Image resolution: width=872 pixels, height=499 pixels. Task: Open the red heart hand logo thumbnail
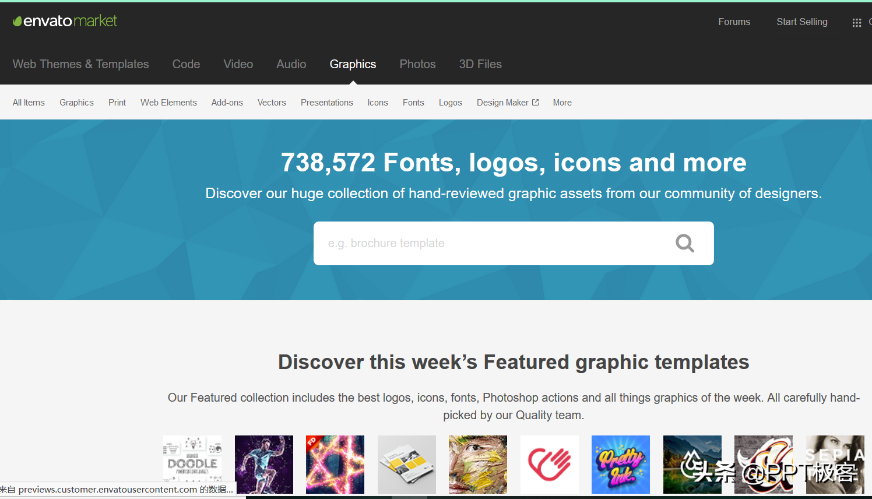point(550,465)
